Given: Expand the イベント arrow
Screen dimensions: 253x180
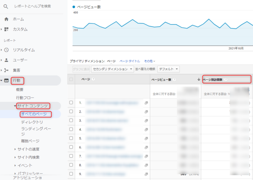Looking at the screenshot, I should pos(15,166).
